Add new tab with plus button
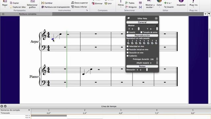211x119 pixels. coord(205,14)
